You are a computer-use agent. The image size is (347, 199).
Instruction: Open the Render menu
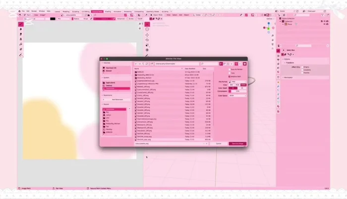pyautogui.click(x=34, y=11)
